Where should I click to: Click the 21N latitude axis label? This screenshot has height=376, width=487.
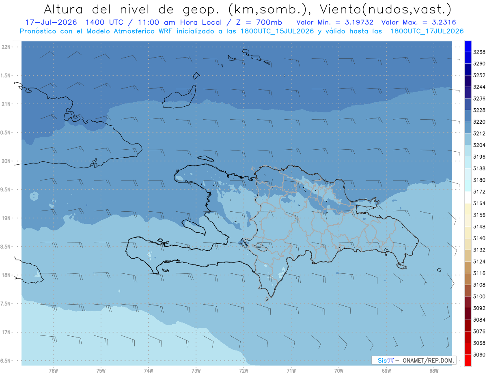click(x=6, y=104)
